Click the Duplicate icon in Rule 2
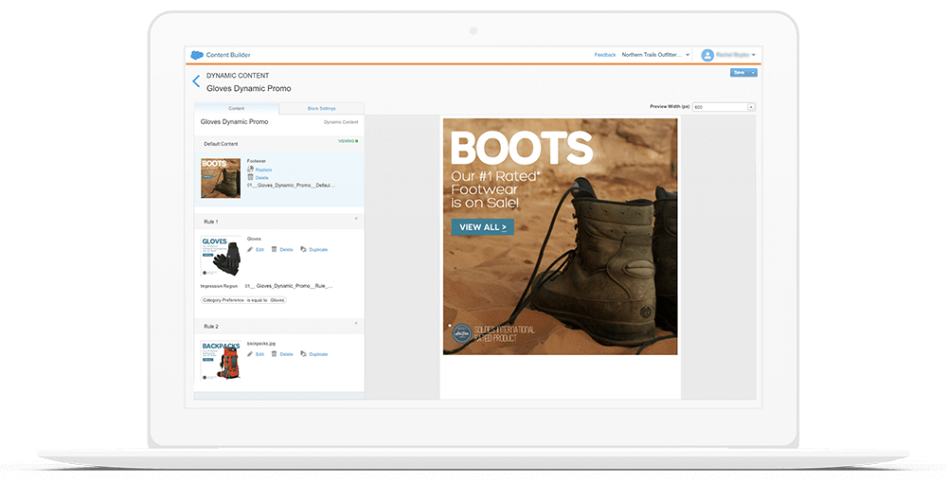947x500 pixels. click(303, 354)
